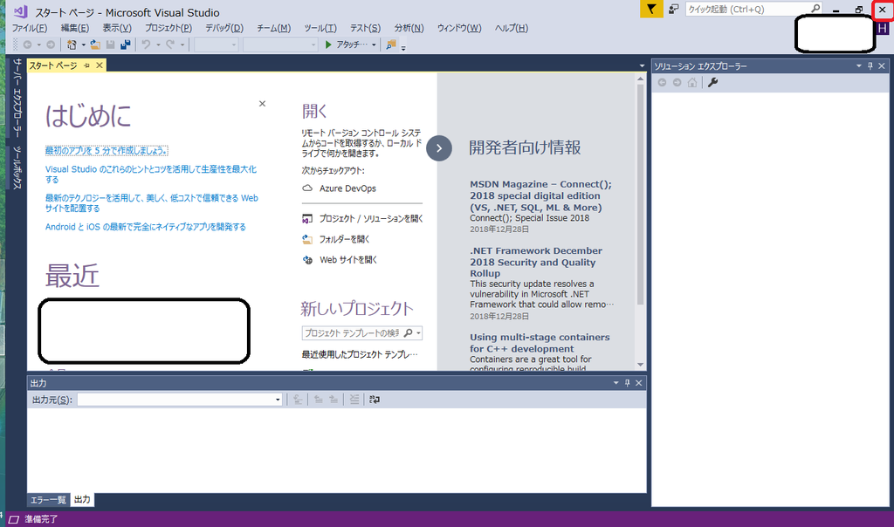This screenshot has height=527, width=894.
Task: Expand the redo history dropdown arrow
Action: 182,44
